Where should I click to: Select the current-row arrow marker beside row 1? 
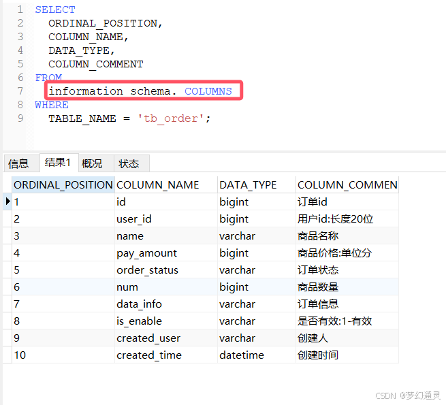tap(7, 201)
